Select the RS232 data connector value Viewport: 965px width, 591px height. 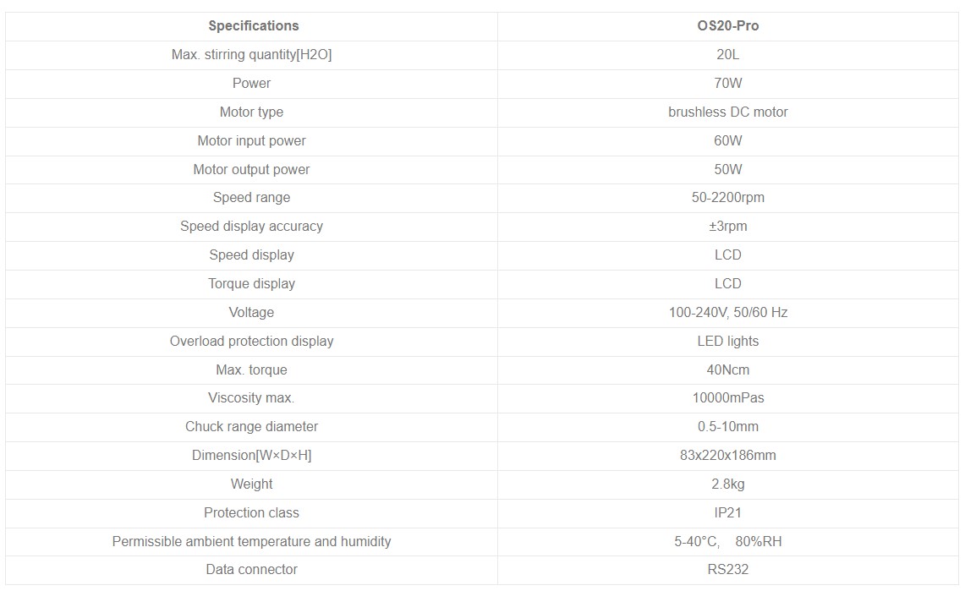coord(727,570)
